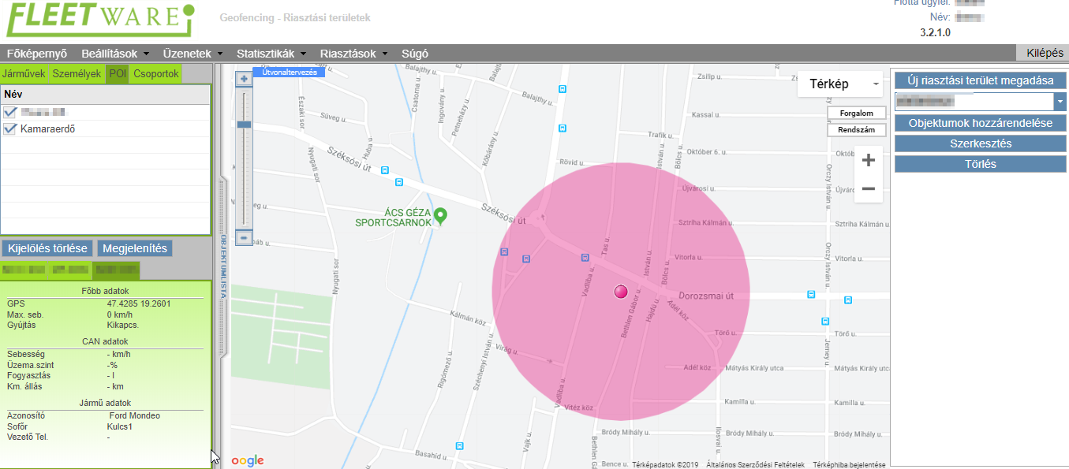Click the map zoom out minus button
Image resolution: width=1069 pixels, height=469 pixels.
[x=868, y=189]
